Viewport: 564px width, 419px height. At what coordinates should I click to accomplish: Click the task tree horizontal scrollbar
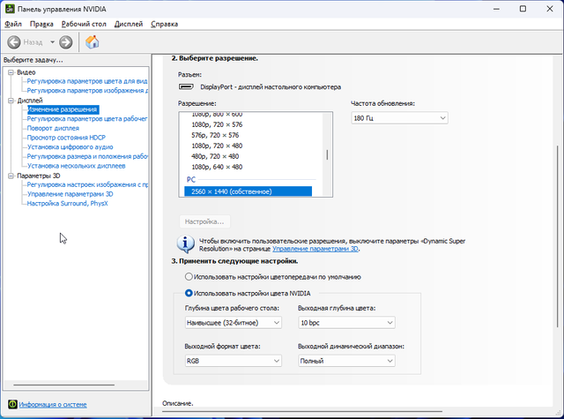pyautogui.click(x=64, y=385)
